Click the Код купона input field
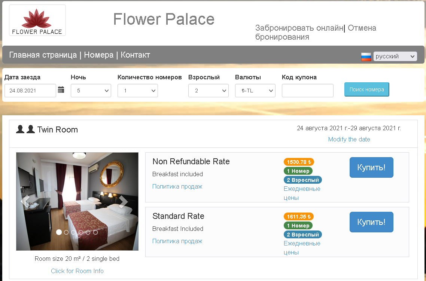 click(x=308, y=91)
